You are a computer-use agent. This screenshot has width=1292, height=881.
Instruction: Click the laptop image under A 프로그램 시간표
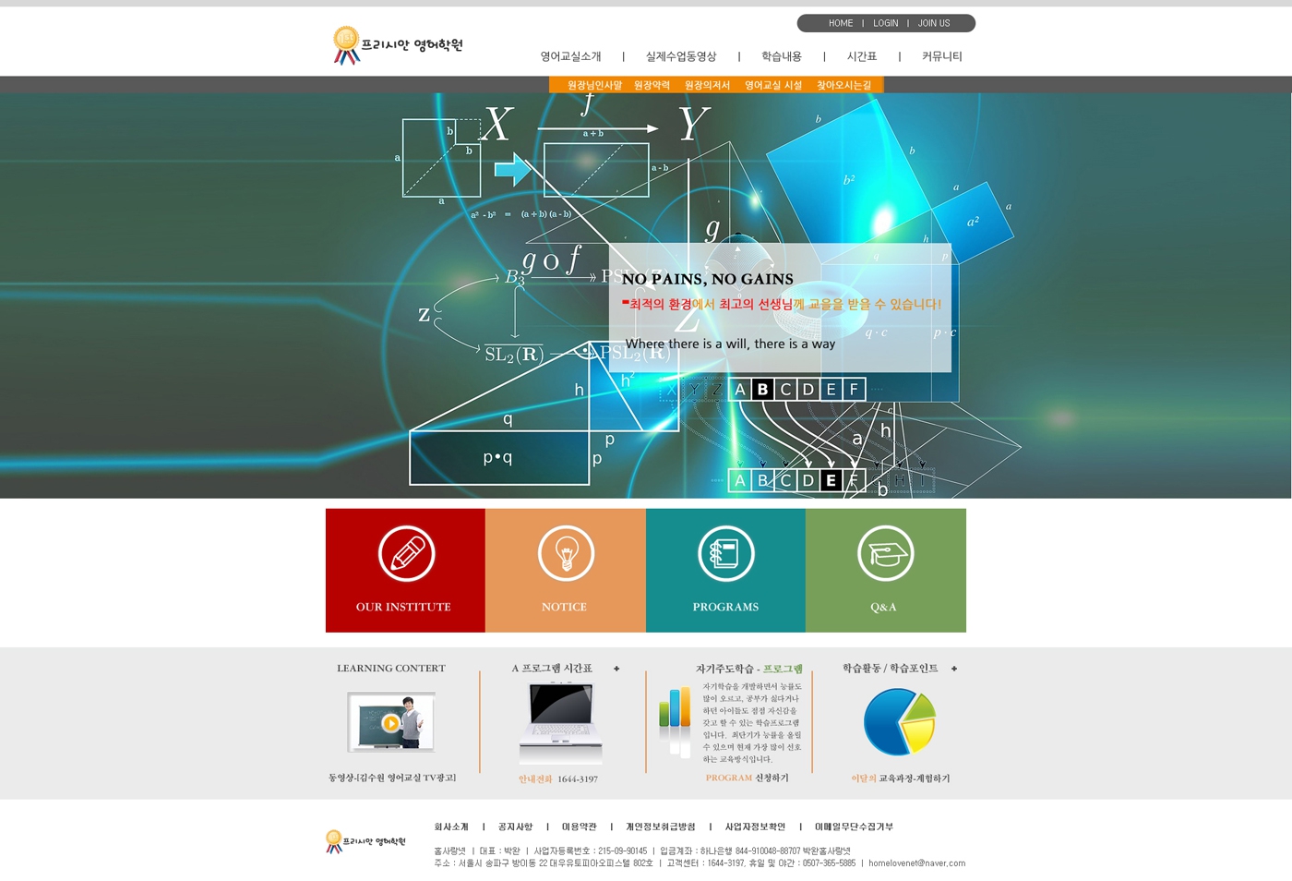click(x=561, y=722)
